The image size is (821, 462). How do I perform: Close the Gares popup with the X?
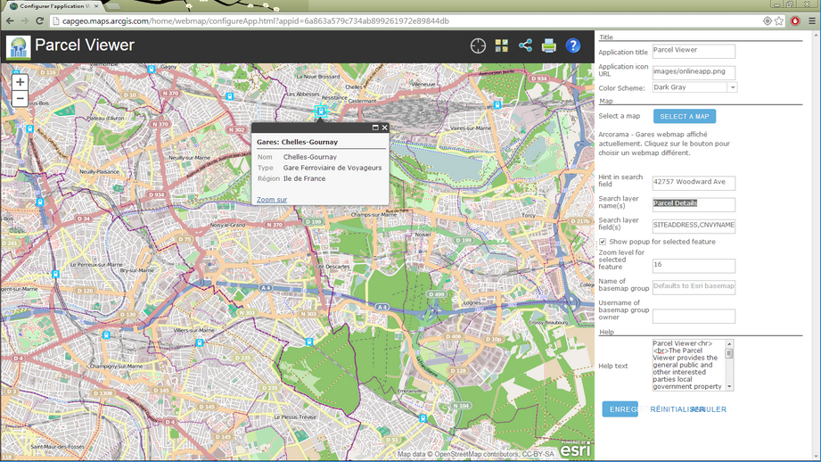coord(384,128)
